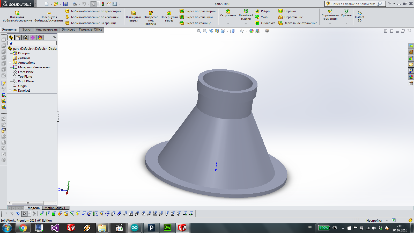Return to the previous view
The width and height of the screenshot is (414, 233).
pos(211,31)
